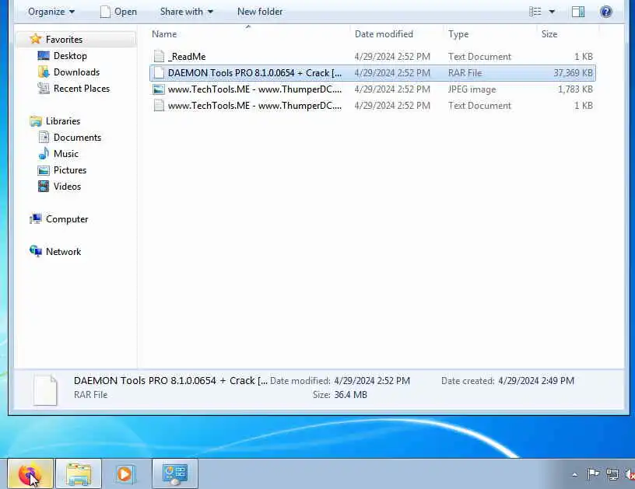This screenshot has width=635, height=489.
Task: Click the DAEMON Tools RAR file icon
Action: 160,73
